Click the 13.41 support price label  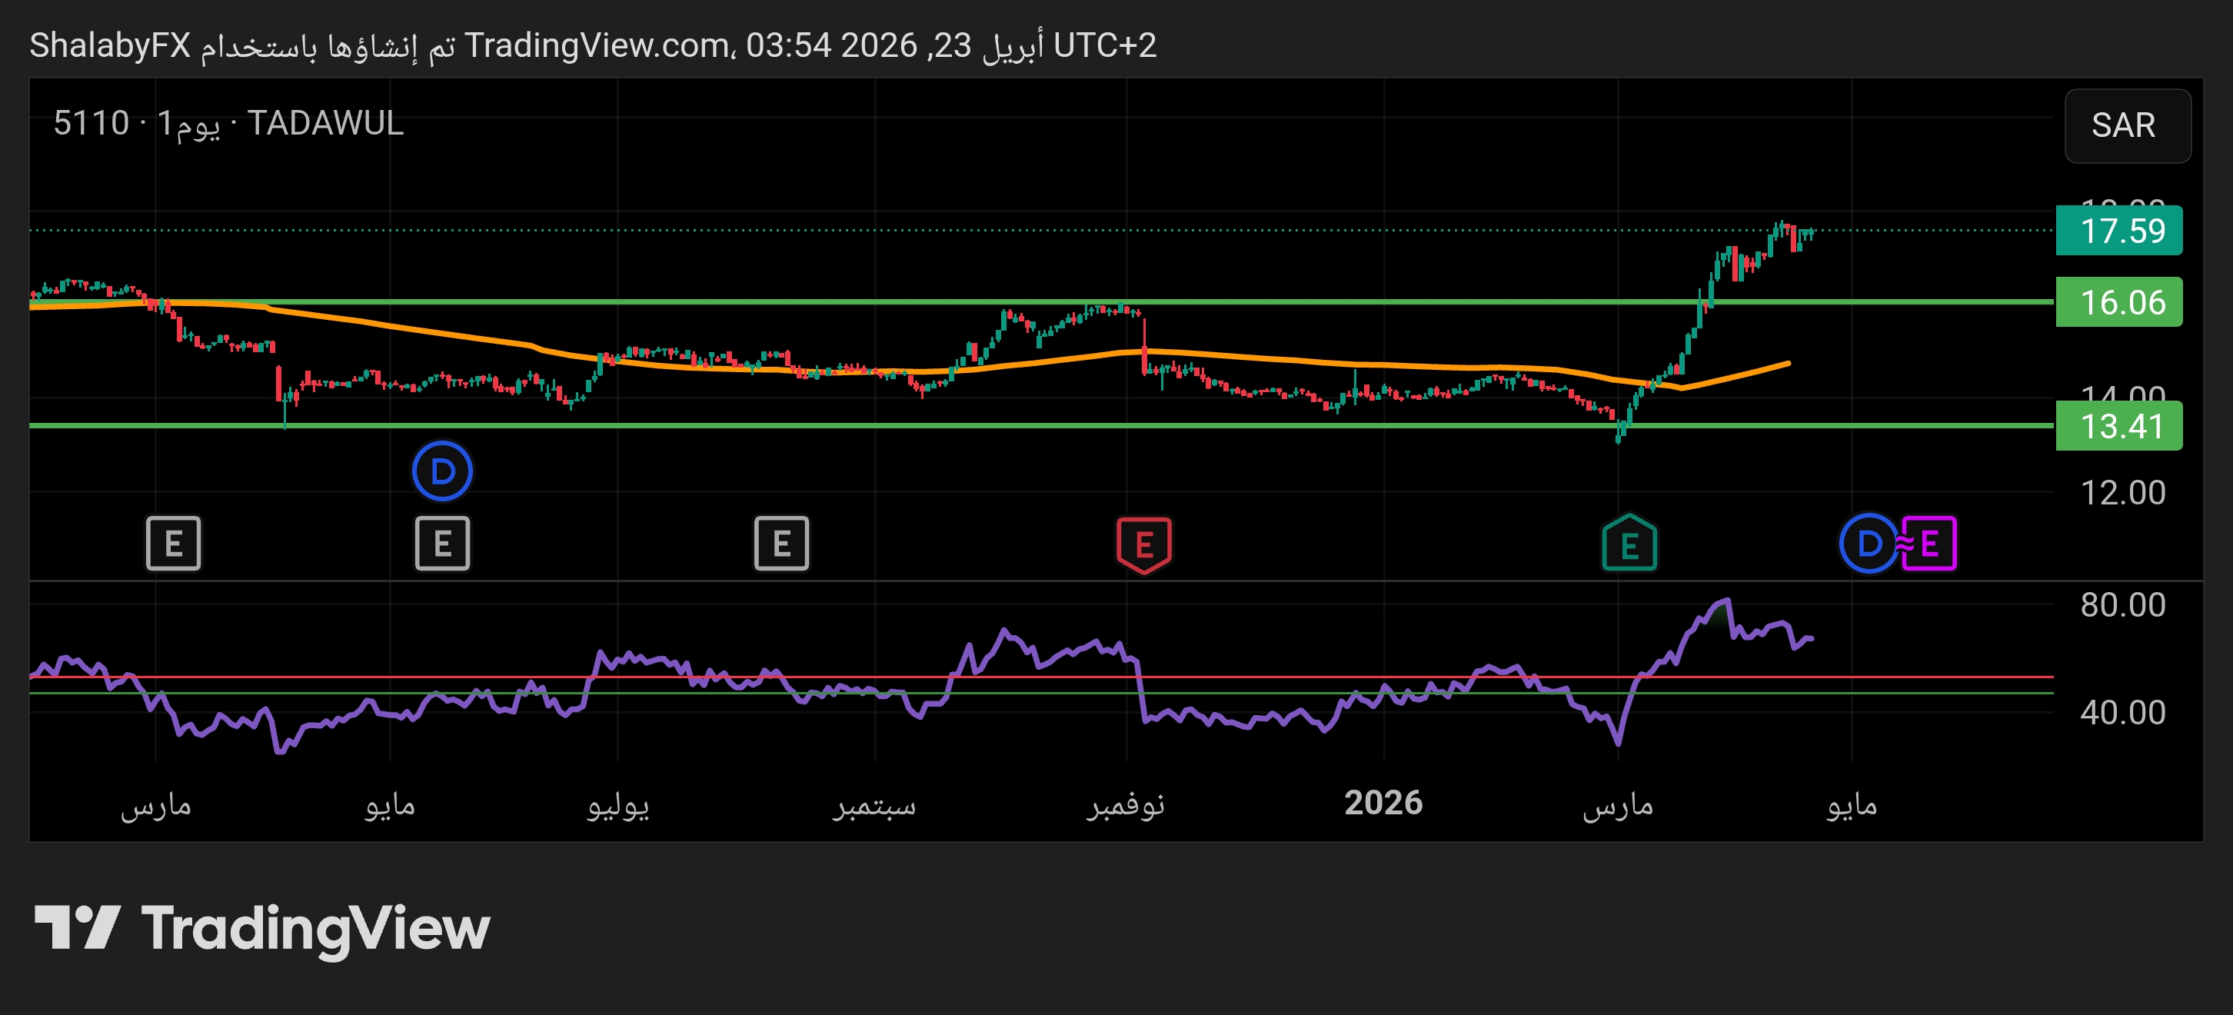(x=2118, y=427)
